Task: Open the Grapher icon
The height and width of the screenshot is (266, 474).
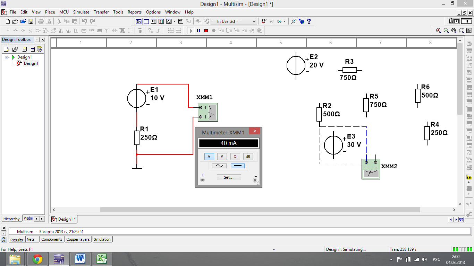Action: (x=169, y=21)
